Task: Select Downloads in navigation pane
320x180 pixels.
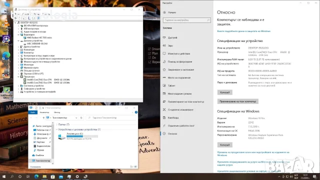Action: (x=42, y=134)
